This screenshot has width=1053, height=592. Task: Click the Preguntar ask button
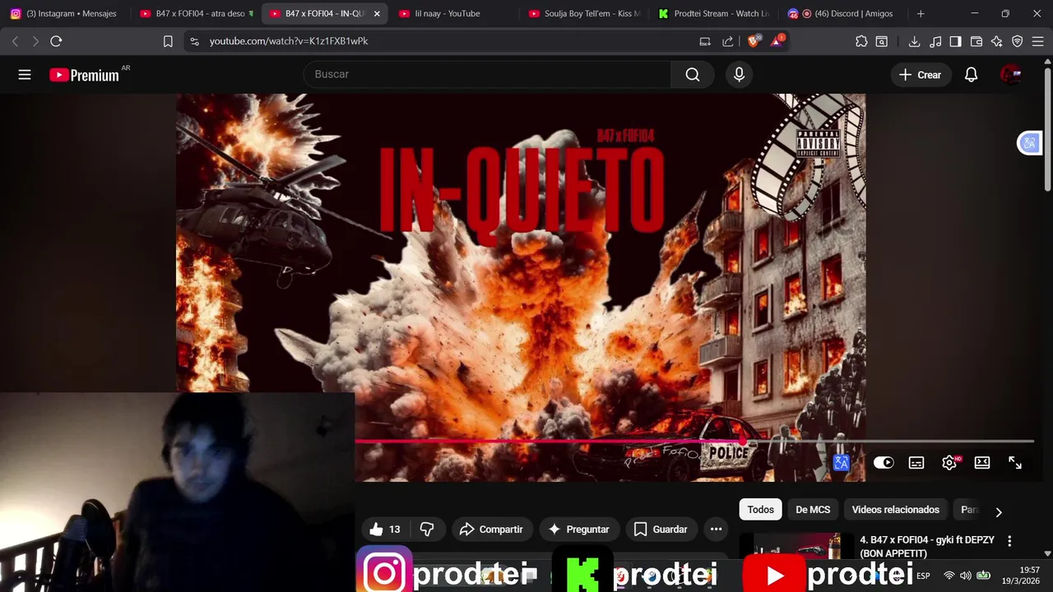(578, 530)
